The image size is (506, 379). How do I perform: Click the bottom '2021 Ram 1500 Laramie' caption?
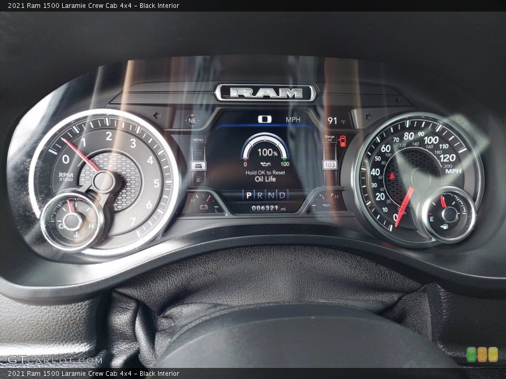(94, 373)
